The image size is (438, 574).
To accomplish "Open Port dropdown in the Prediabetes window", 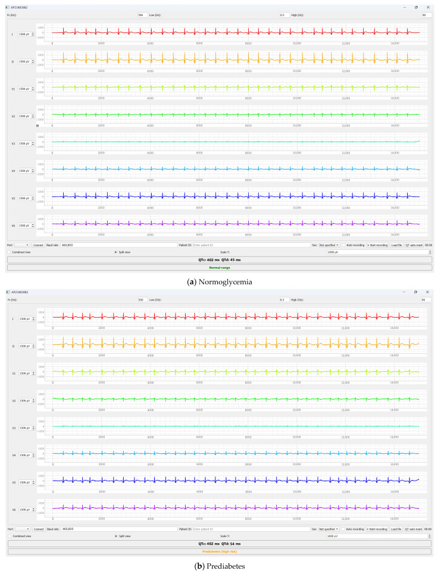I will 23,529.
